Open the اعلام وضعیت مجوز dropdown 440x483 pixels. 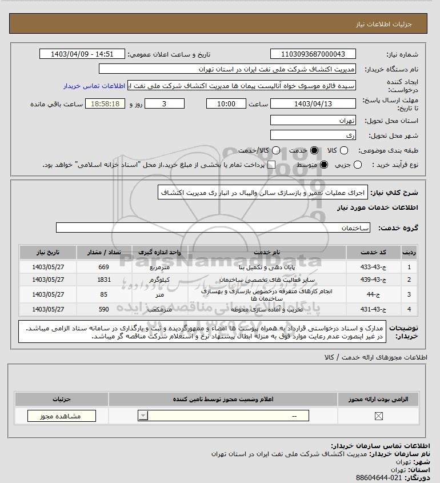[223, 416]
